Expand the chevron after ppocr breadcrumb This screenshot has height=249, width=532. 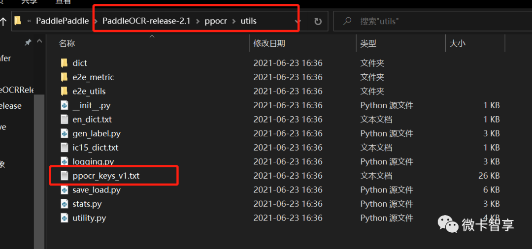(233, 21)
